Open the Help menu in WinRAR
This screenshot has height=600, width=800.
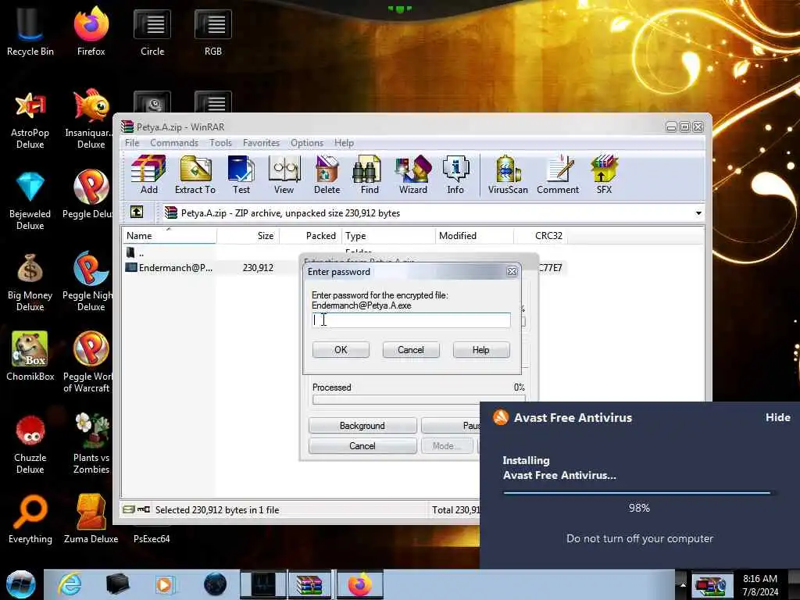tap(344, 143)
